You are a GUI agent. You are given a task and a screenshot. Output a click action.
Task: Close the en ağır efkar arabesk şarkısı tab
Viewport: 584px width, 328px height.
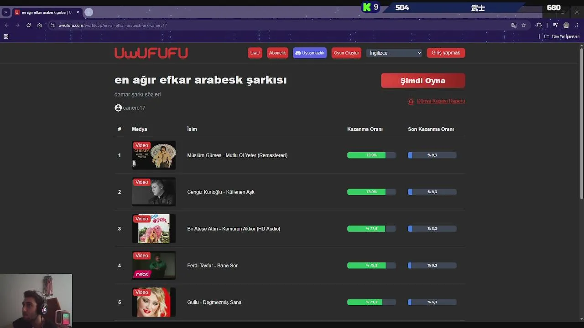click(x=78, y=12)
